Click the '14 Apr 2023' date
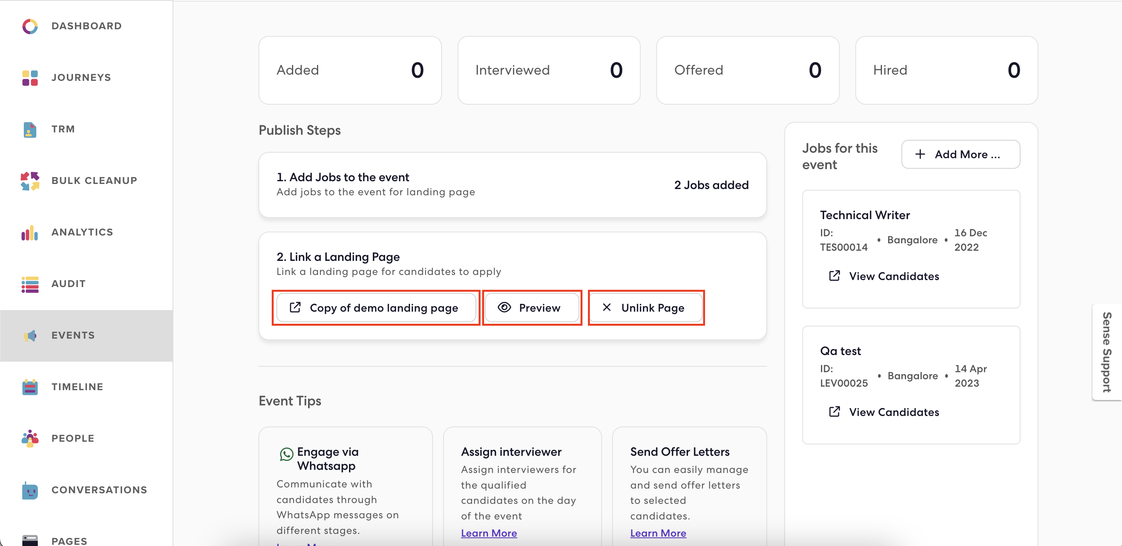The image size is (1122, 546). 971,376
